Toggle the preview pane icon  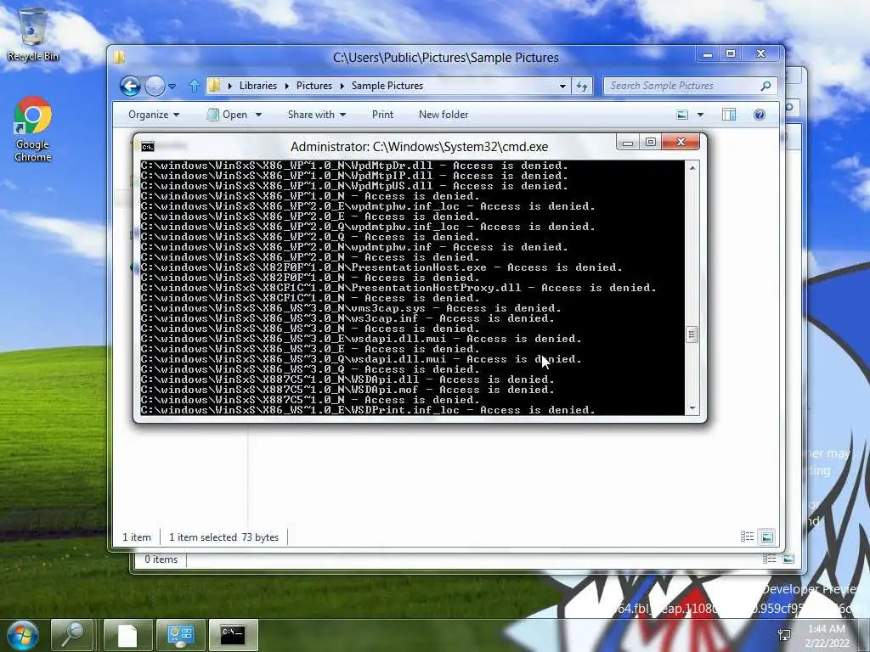pyautogui.click(x=728, y=115)
